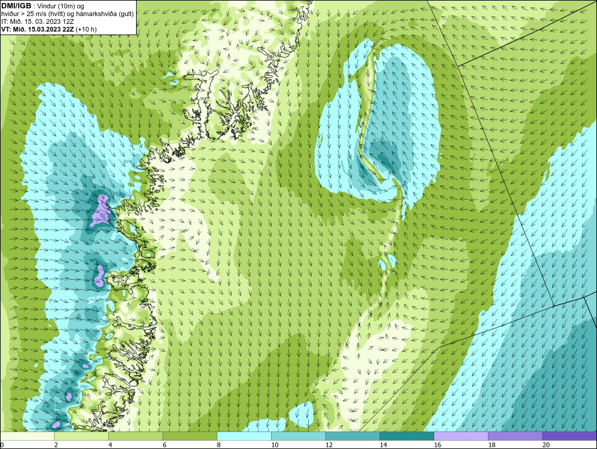Screen dimensions: 597x449
Task: Click the '6' scale label
Action: click(x=165, y=445)
